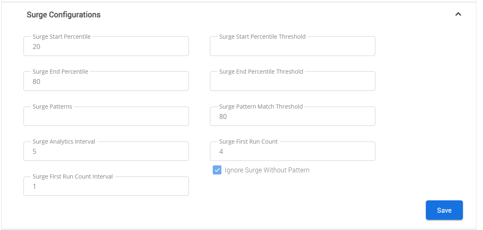Screen dimensions: 483x230
Task: Click the Save button
Action: pyautogui.click(x=444, y=210)
